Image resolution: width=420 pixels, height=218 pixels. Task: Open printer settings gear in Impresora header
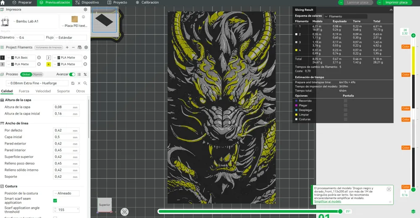click(x=85, y=9)
